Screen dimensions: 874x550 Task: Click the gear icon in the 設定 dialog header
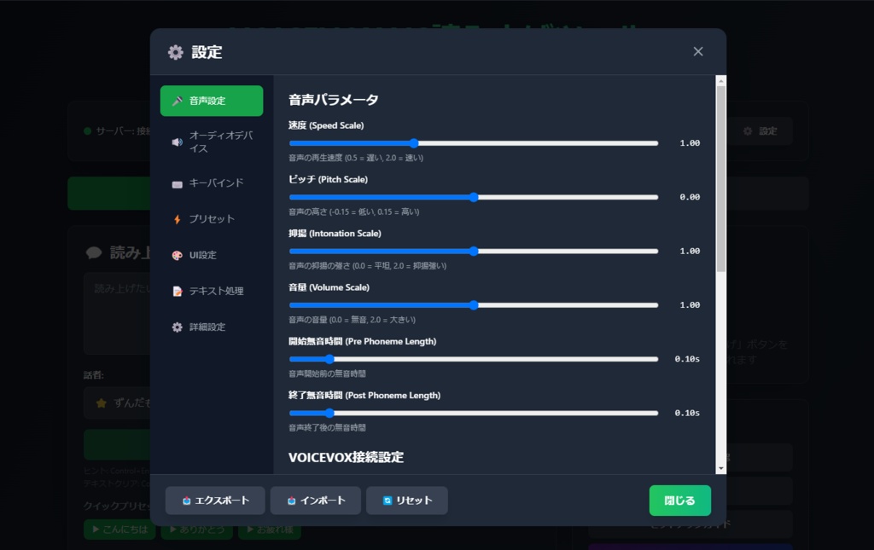175,52
